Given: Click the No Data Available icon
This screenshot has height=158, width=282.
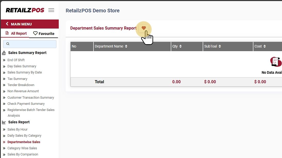Looking at the screenshot, I should click(x=276, y=62).
